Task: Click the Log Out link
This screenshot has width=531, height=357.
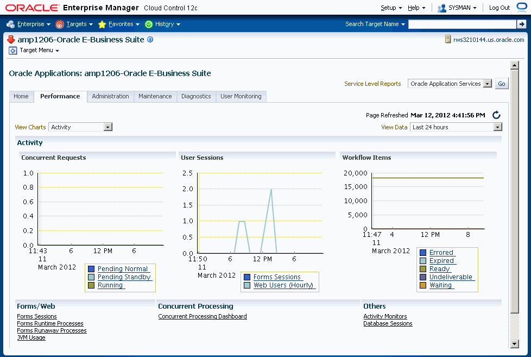Action: pos(499,8)
